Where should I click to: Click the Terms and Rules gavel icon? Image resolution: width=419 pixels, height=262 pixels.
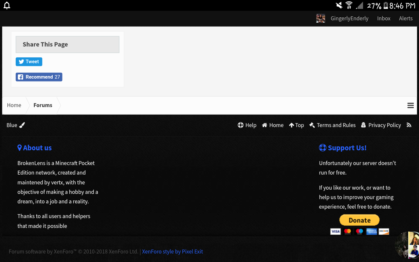[x=312, y=125]
